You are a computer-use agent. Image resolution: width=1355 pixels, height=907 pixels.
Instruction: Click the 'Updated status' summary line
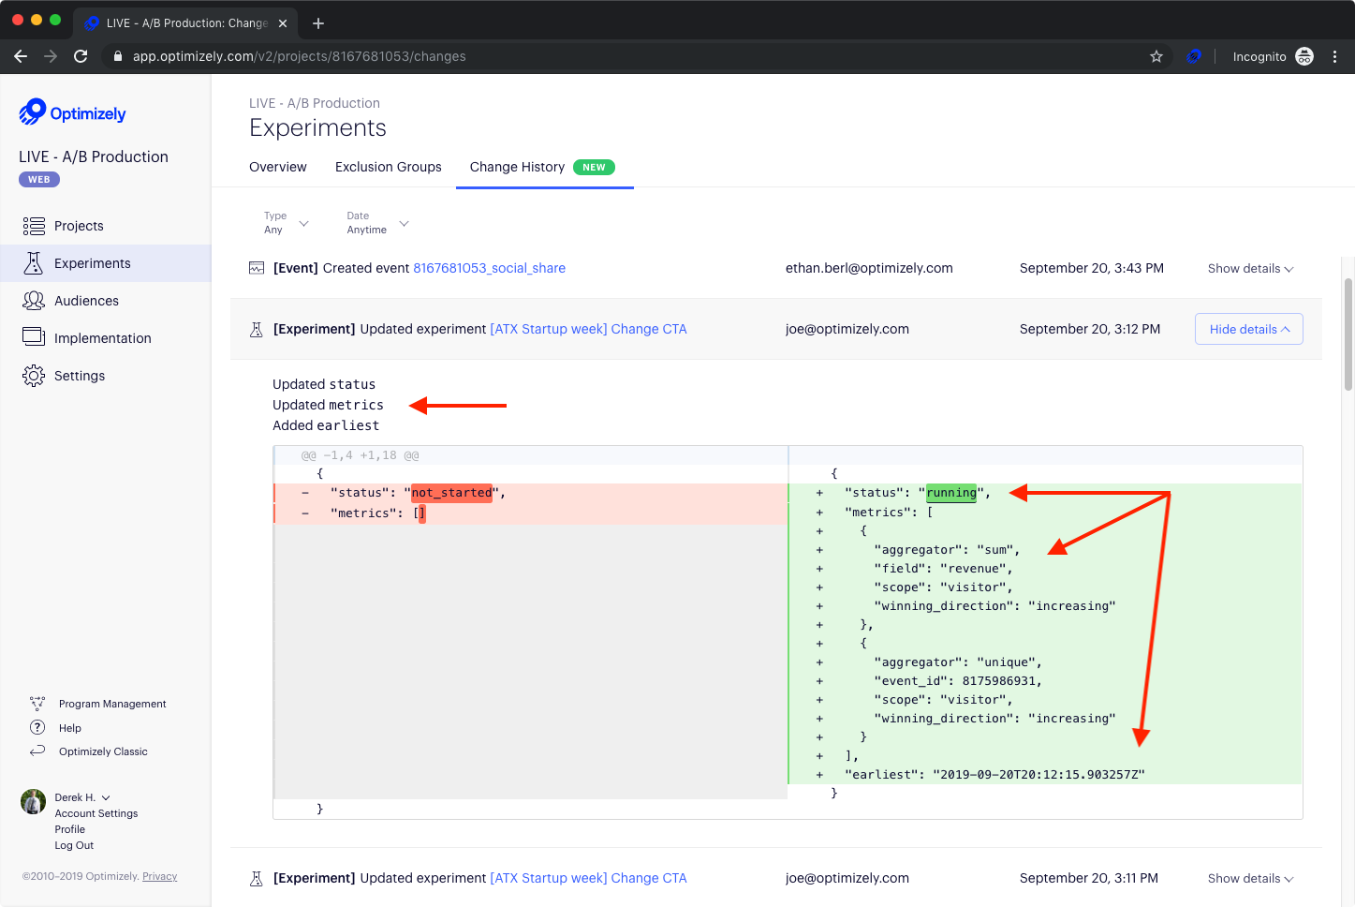pyautogui.click(x=324, y=384)
